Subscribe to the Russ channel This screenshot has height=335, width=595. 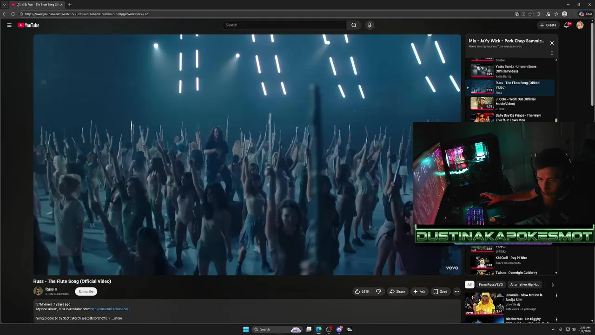pyautogui.click(x=86, y=291)
